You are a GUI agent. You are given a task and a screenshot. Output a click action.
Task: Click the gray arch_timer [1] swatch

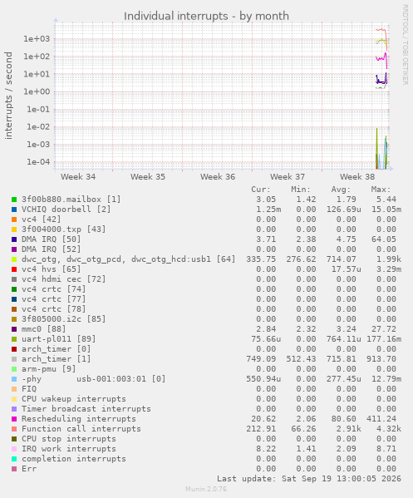point(14,359)
